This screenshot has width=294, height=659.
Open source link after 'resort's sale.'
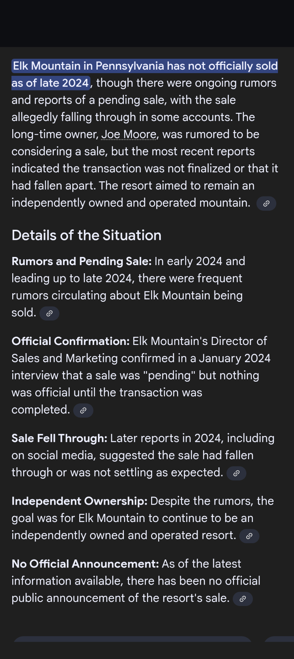click(243, 599)
